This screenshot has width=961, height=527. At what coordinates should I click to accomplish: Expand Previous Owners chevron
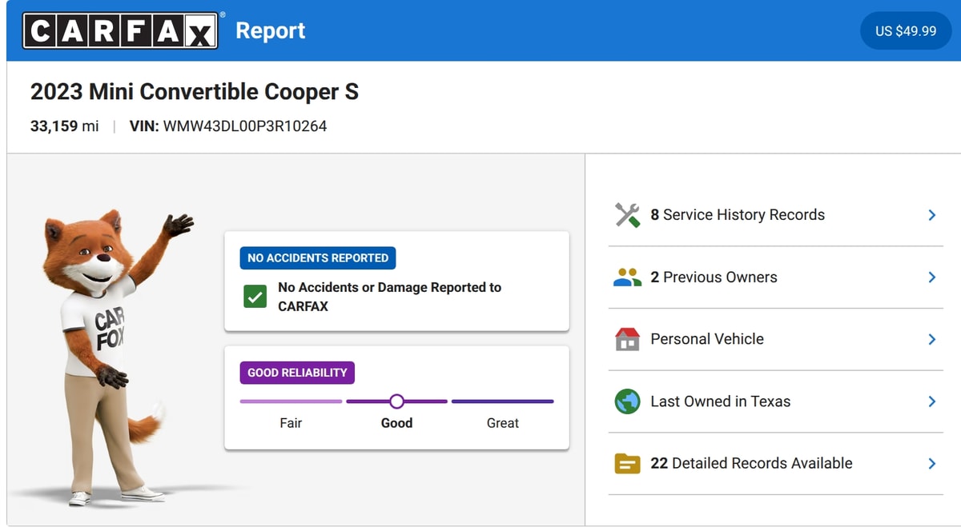point(931,277)
